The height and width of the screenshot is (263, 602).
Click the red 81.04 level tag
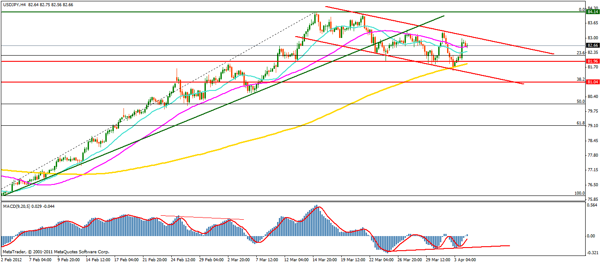coord(592,82)
